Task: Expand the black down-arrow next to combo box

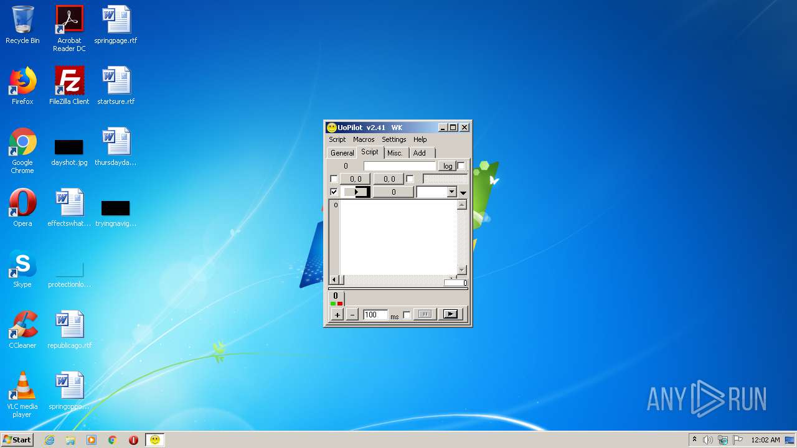Action: (x=463, y=193)
